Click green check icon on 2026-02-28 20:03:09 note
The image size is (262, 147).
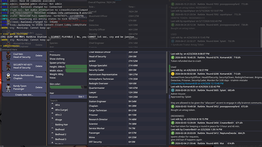pos(173,133)
